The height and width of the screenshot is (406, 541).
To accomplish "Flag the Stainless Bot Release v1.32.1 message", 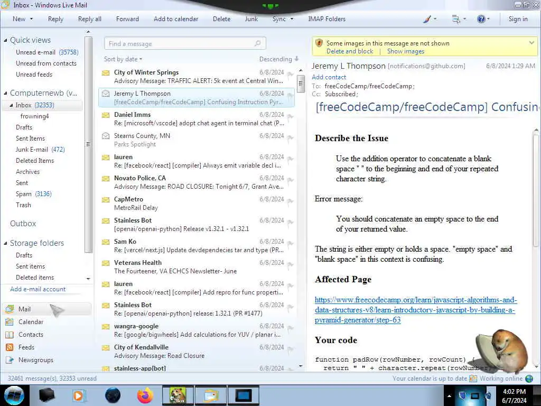I will tap(291, 223).
